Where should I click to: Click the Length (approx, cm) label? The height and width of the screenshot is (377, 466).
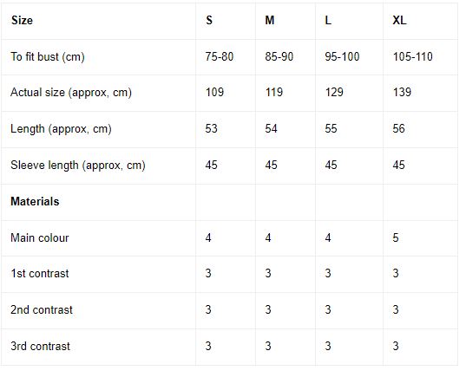tap(61, 129)
